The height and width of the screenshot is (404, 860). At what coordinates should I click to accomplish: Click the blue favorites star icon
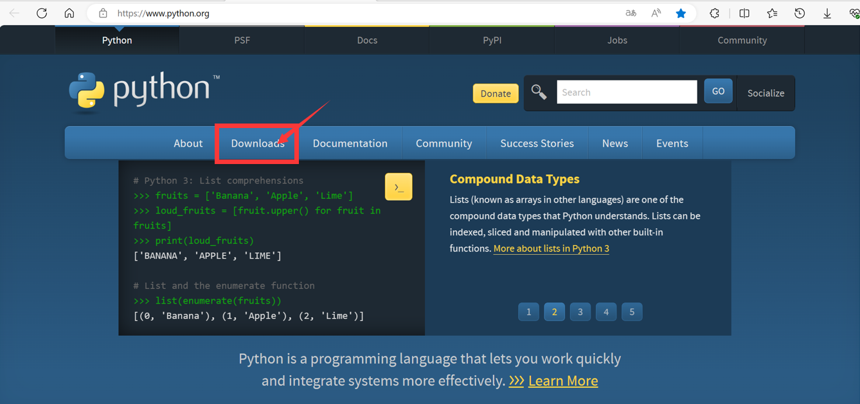point(681,13)
